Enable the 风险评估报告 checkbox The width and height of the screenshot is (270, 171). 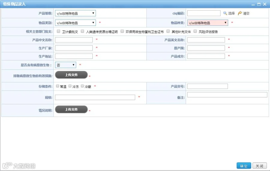click(x=195, y=31)
